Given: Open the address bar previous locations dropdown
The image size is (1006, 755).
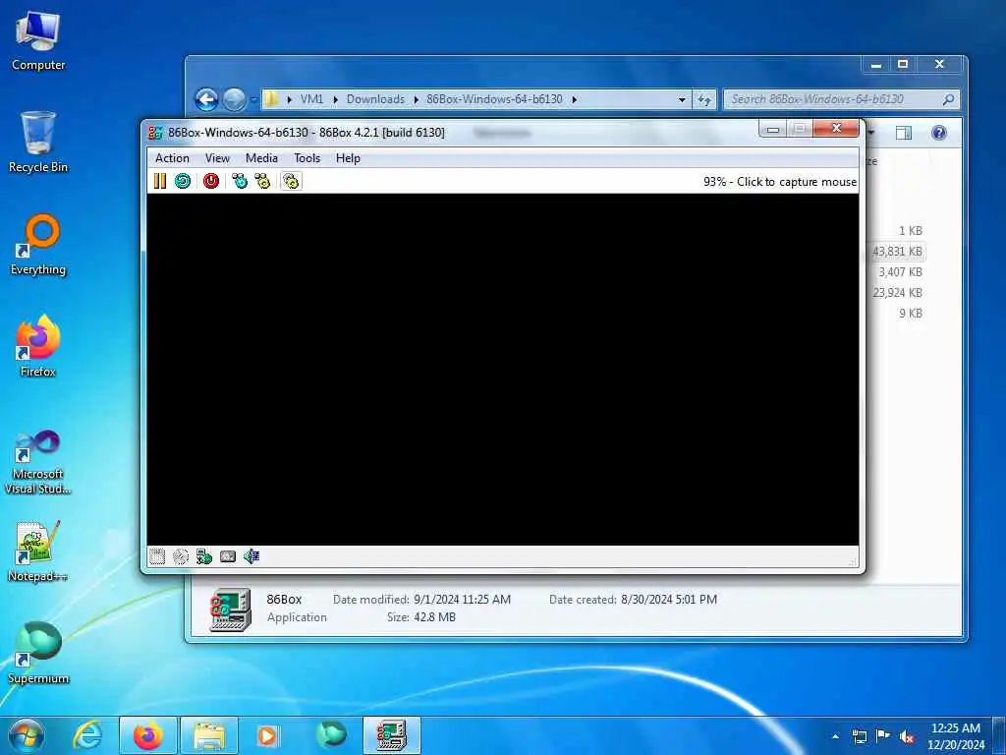Looking at the screenshot, I should coord(682,99).
